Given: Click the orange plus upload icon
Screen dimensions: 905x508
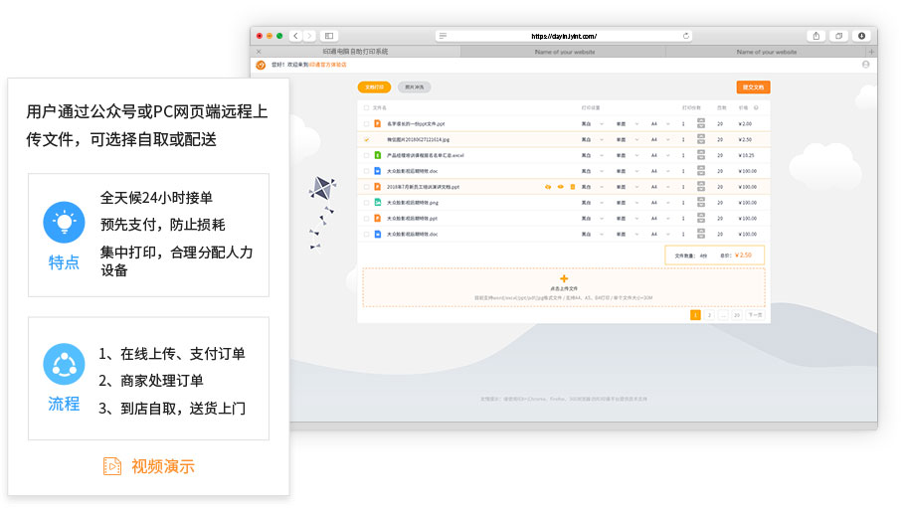Looking at the screenshot, I should [x=564, y=279].
